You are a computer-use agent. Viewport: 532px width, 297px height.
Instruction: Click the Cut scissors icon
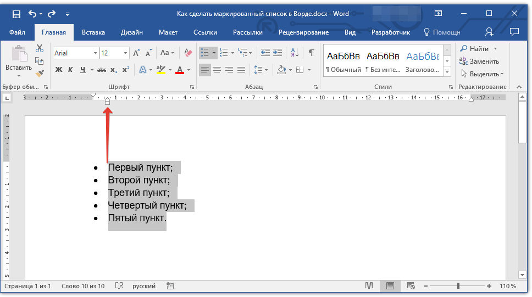click(x=40, y=49)
